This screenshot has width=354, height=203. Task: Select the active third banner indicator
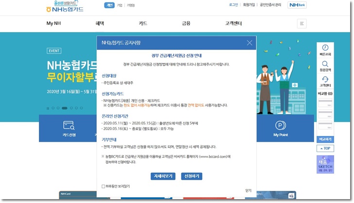pyautogui.click(x=65, y=108)
